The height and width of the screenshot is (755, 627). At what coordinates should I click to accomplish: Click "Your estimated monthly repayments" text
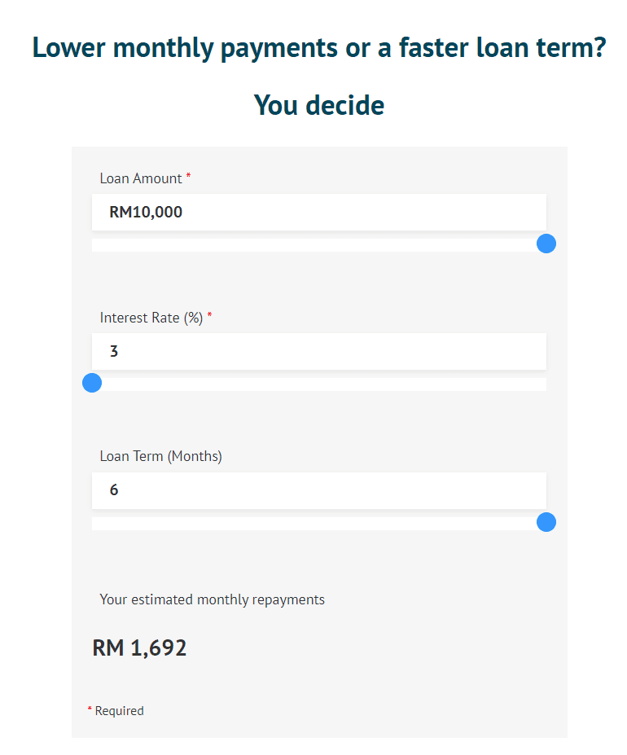212,599
